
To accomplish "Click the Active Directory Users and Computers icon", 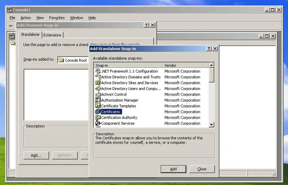I will 98,88.
